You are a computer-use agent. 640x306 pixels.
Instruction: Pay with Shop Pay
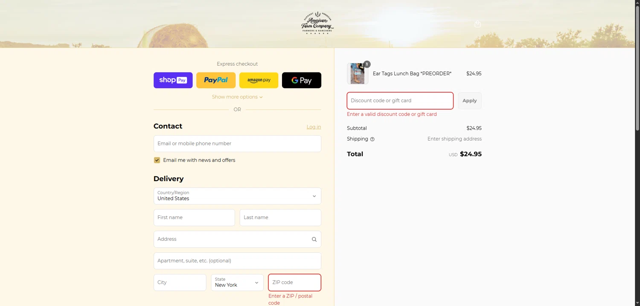[173, 80]
